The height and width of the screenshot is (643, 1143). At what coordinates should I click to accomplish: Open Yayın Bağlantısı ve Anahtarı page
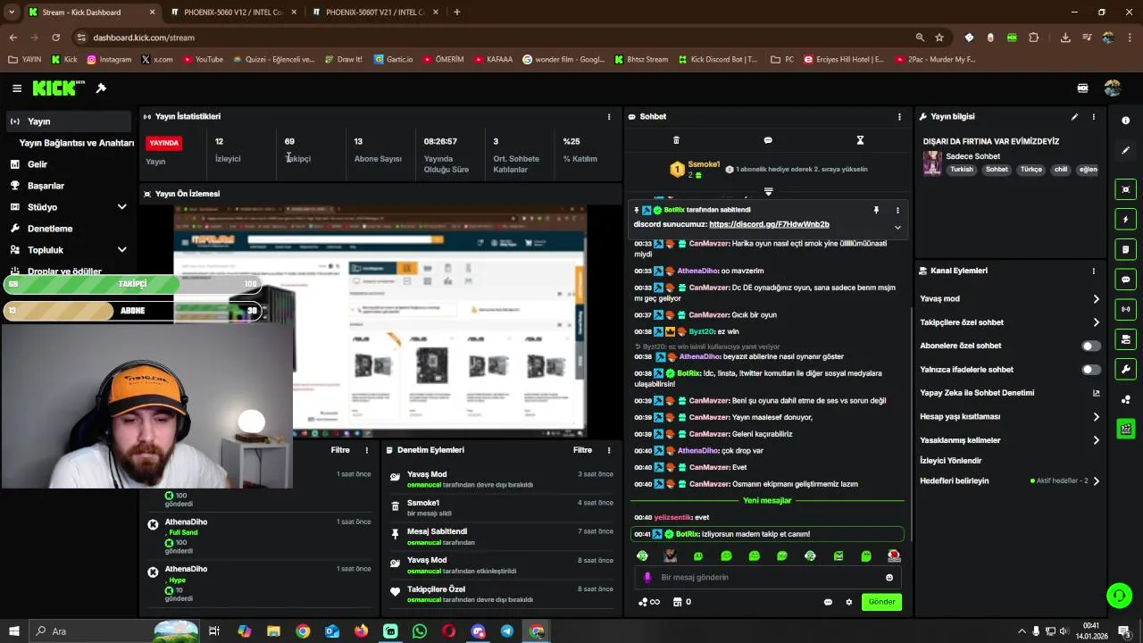[77, 143]
